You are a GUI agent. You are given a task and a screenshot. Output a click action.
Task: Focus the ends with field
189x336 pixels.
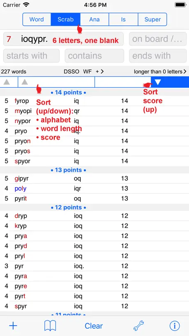(158, 56)
